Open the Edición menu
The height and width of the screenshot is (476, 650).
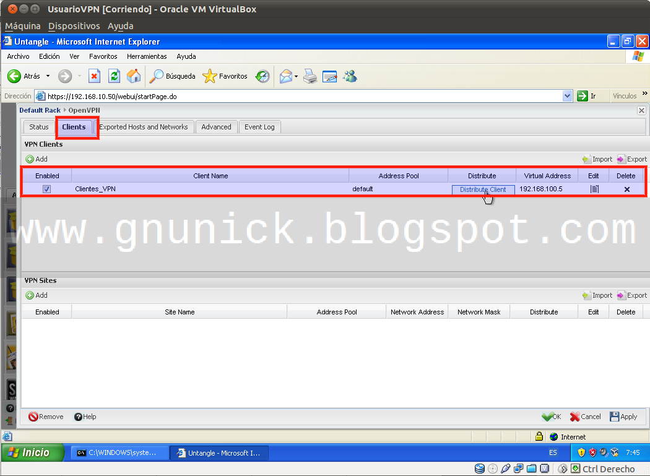coord(50,56)
